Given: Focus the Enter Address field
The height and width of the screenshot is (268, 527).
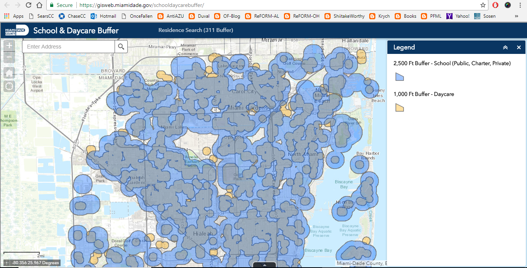Looking at the screenshot, I should click(x=69, y=47).
